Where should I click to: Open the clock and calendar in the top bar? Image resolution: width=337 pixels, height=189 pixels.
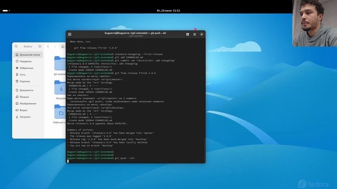pyautogui.click(x=168, y=10)
